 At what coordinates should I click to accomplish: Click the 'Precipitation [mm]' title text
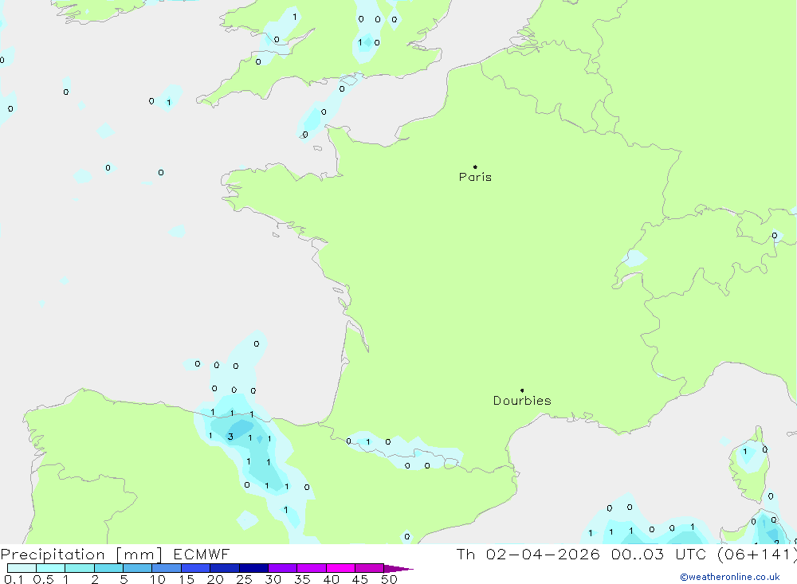[x=81, y=555]
